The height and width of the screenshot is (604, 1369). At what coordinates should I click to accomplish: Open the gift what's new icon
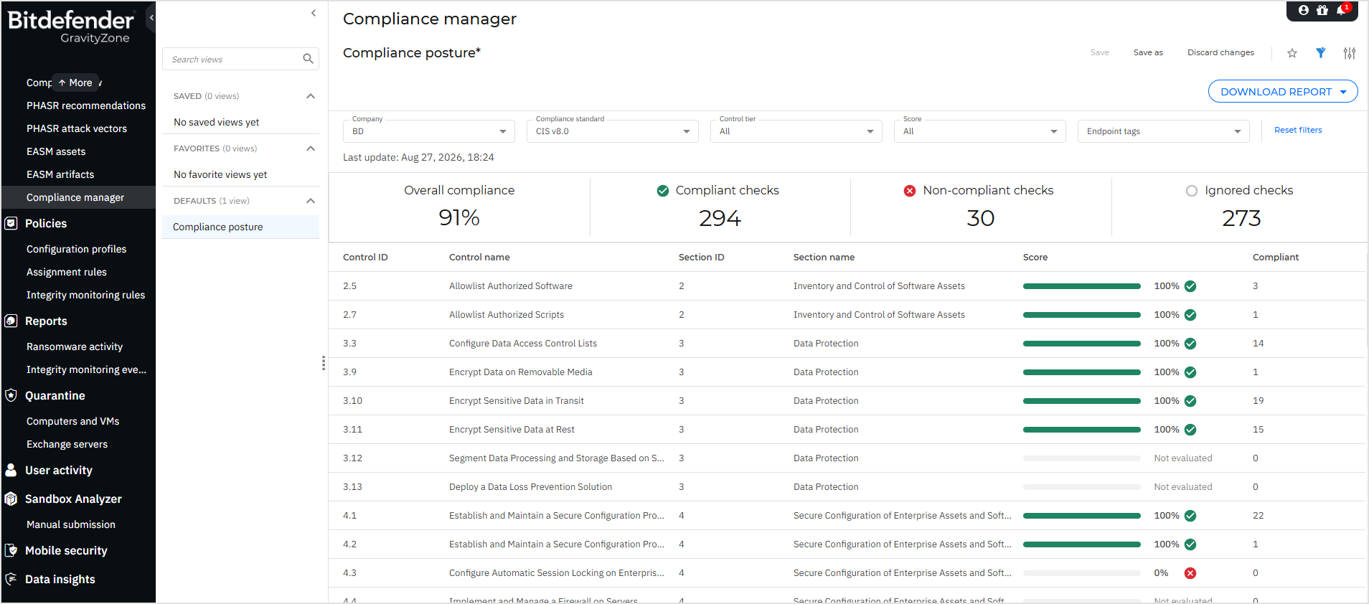tap(1322, 10)
